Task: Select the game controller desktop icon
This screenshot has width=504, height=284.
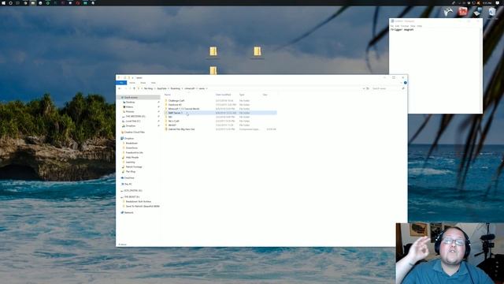Action: point(448,12)
